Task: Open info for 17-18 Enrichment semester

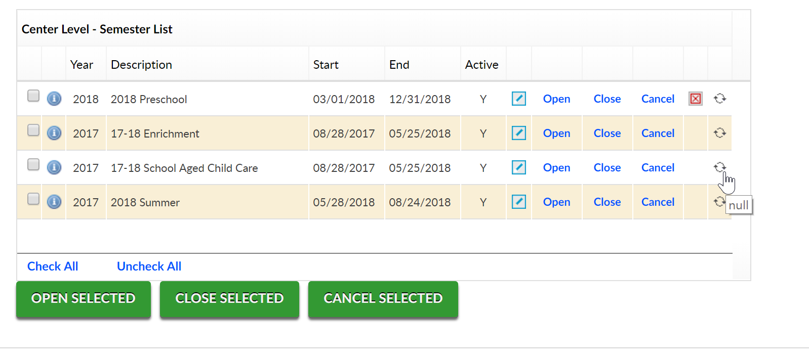Action: 54,133
